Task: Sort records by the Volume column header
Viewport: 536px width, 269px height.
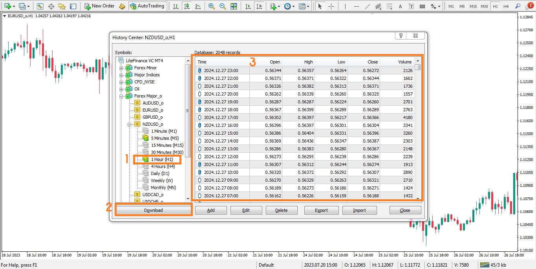Action: coord(404,62)
